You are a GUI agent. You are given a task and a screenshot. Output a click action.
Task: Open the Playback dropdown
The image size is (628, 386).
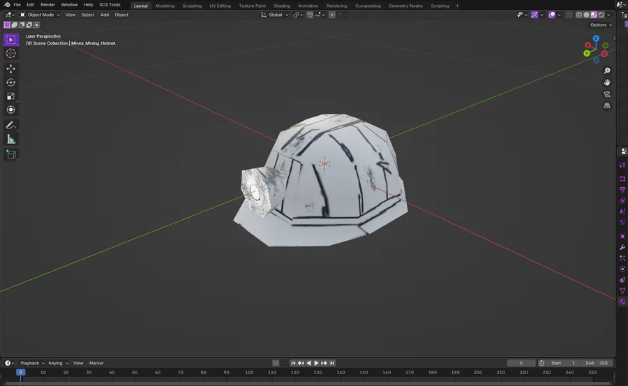(32, 363)
